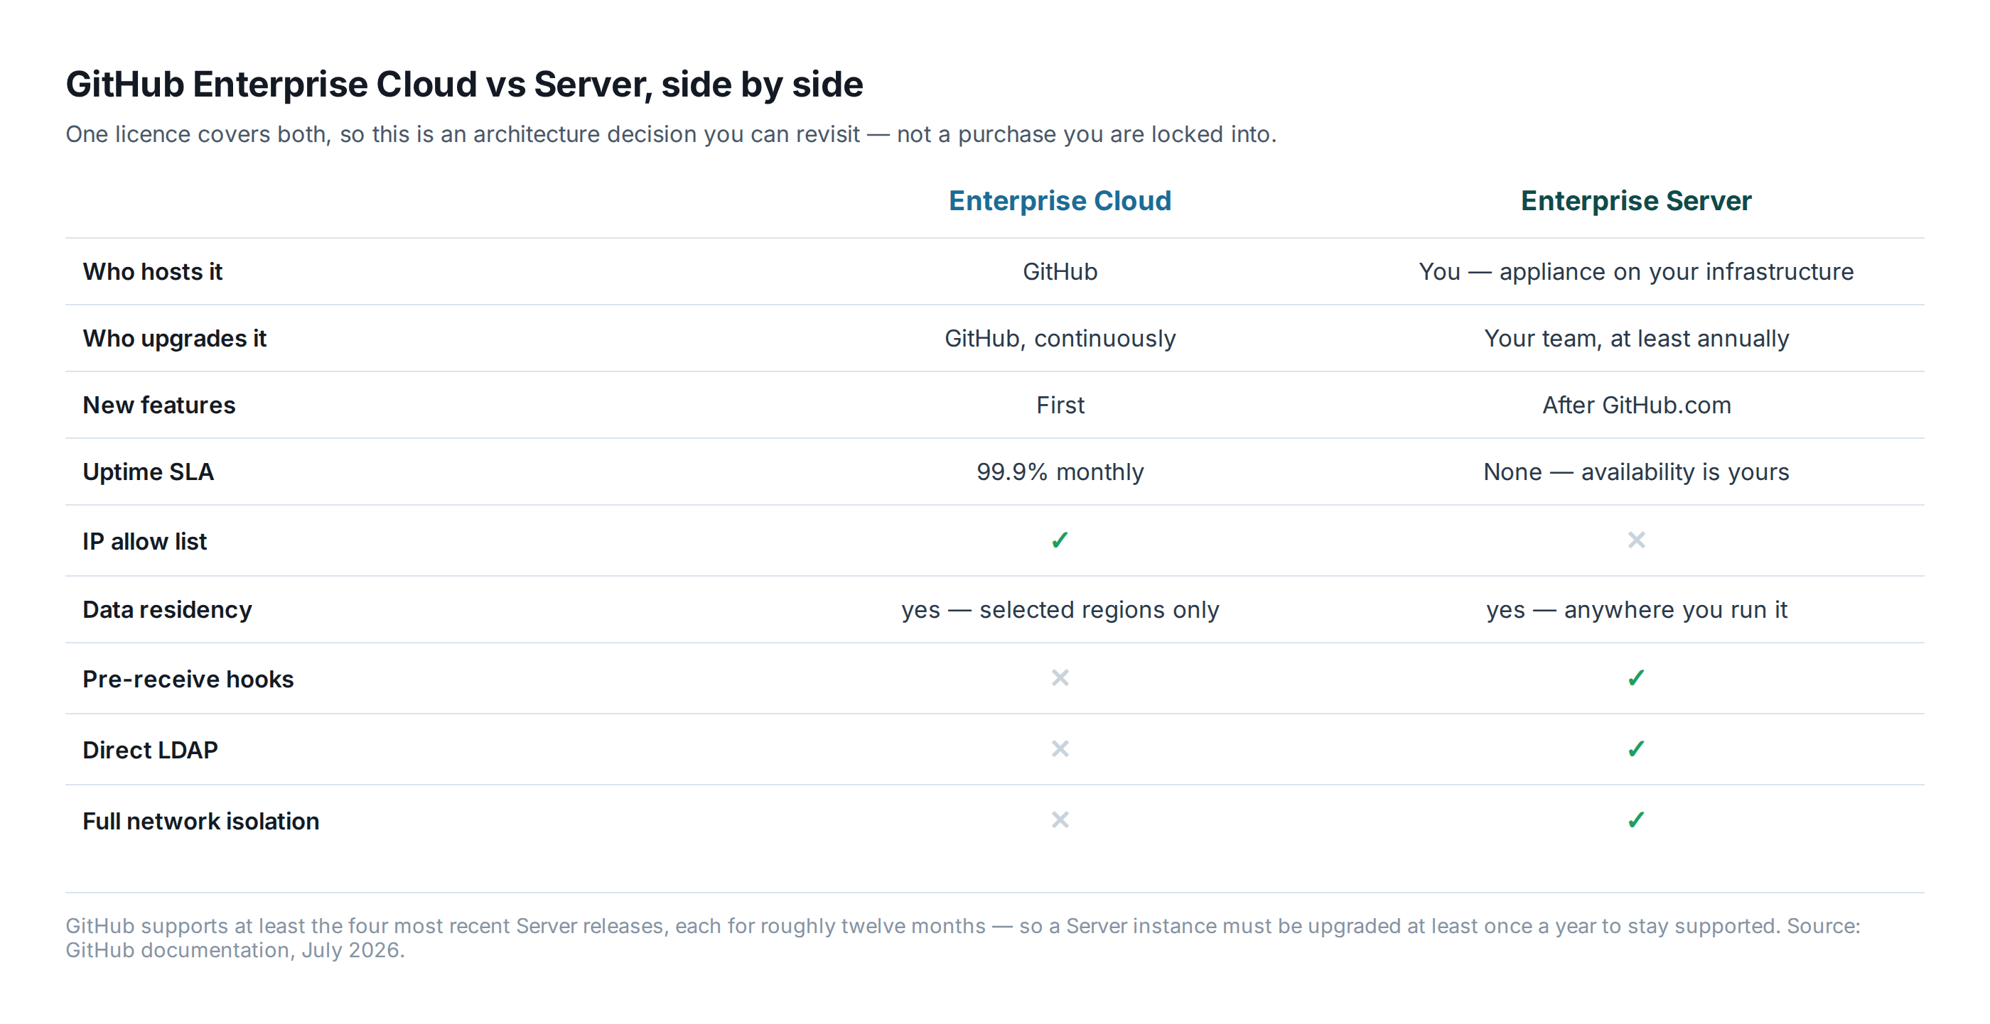Click the GitHub, continuously cell
Image resolution: width=1990 pixels, height=1024 pixels.
click(1060, 338)
